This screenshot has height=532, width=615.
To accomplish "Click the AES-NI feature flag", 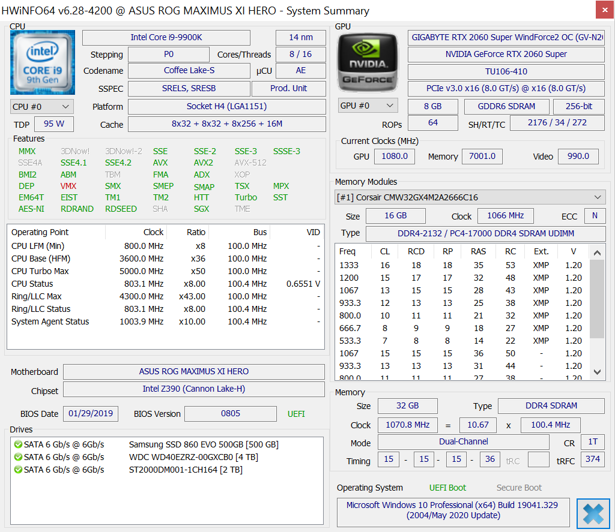I will pos(31,209).
